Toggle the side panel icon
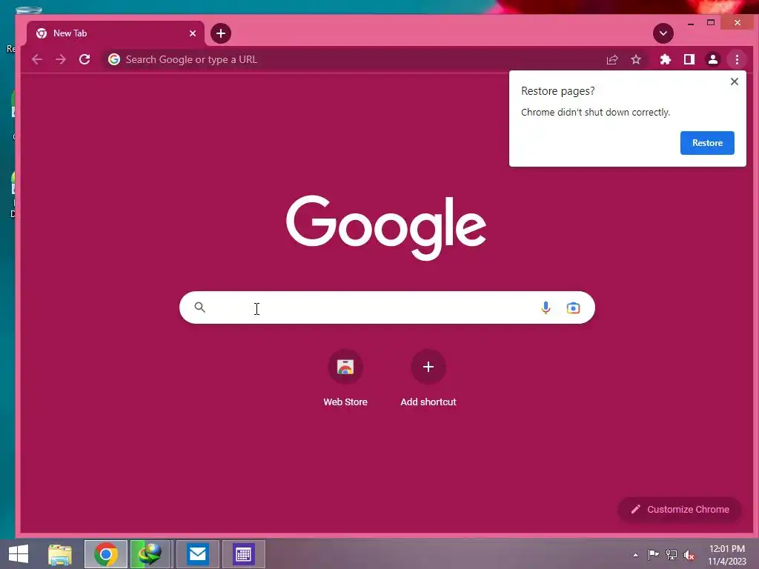 click(x=689, y=59)
